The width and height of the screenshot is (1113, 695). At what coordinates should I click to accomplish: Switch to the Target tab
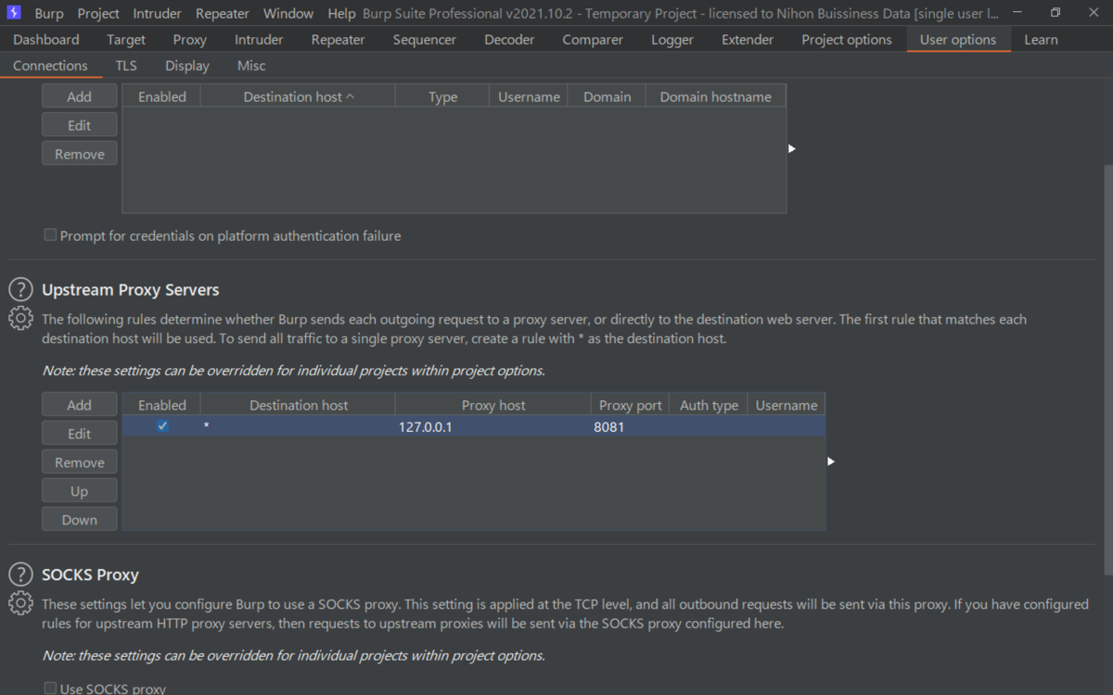[x=126, y=40]
